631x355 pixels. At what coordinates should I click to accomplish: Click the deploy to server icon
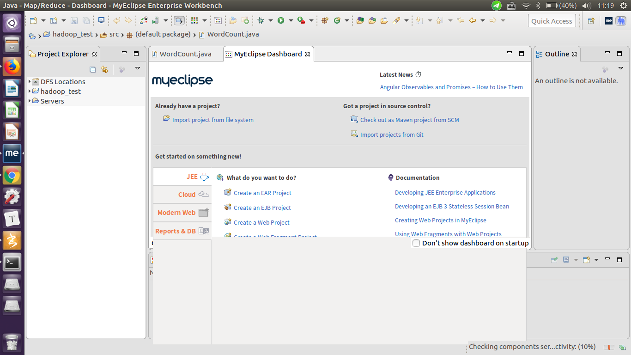click(x=144, y=20)
